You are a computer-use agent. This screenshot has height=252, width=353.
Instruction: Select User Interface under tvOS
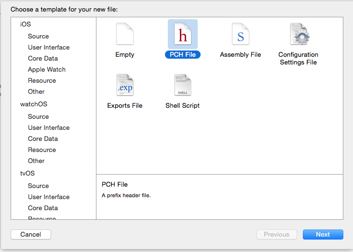pyautogui.click(x=49, y=197)
